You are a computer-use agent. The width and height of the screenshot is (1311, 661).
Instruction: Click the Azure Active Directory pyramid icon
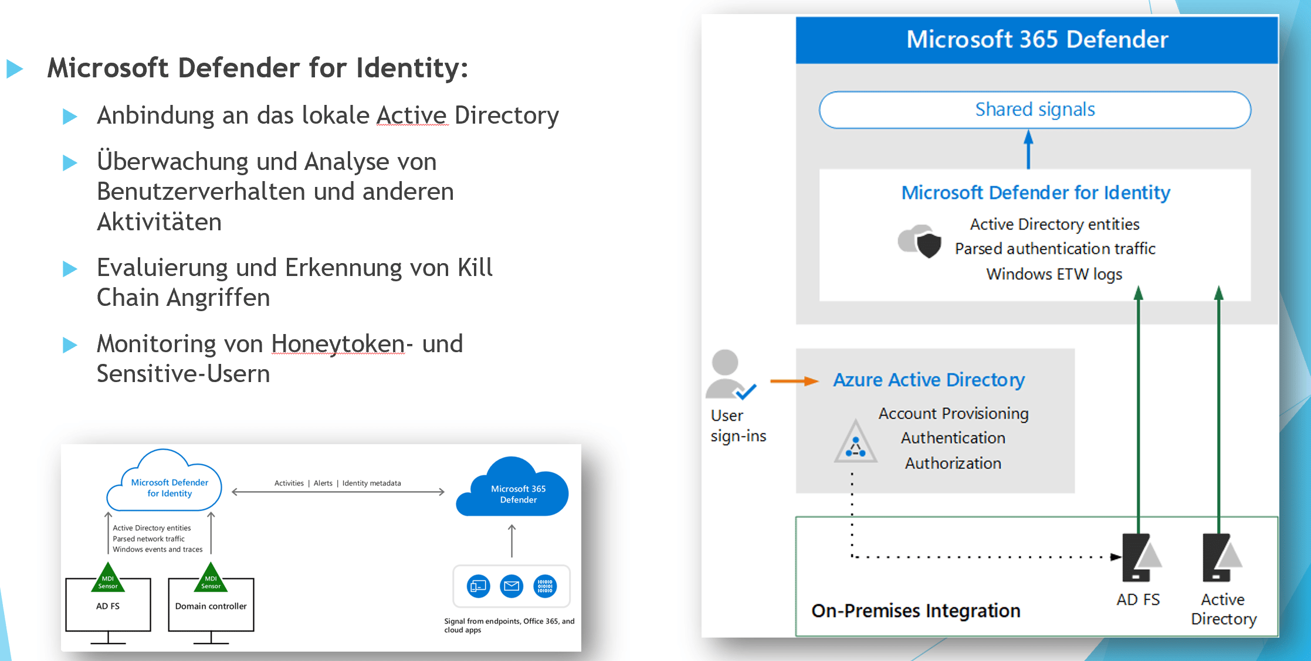pyautogui.click(x=856, y=441)
